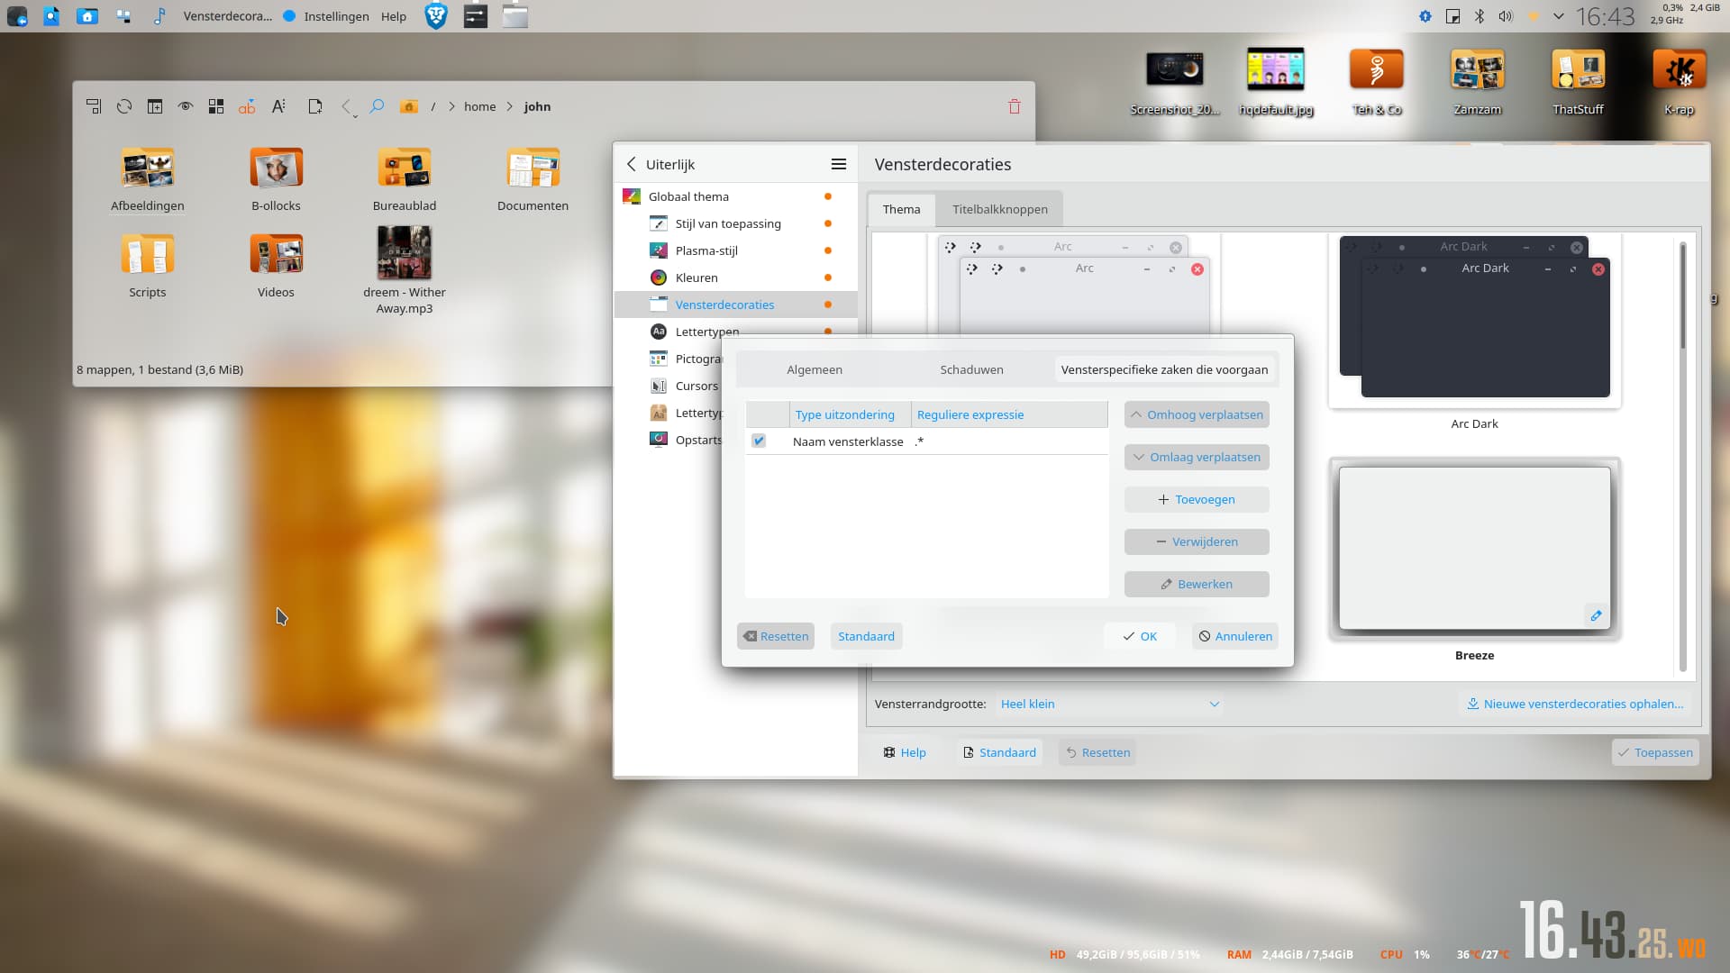The height and width of the screenshot is (973, 1730).
Task: Select the Scripts folder
Action: pos(148,267)
